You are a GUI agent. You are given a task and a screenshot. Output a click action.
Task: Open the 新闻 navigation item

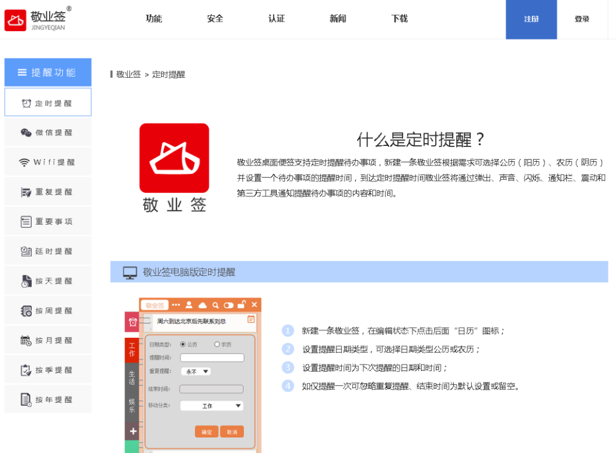338,19
